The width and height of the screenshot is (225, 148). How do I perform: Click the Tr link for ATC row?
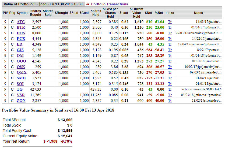pyautogui.click(x=170, y=22)
